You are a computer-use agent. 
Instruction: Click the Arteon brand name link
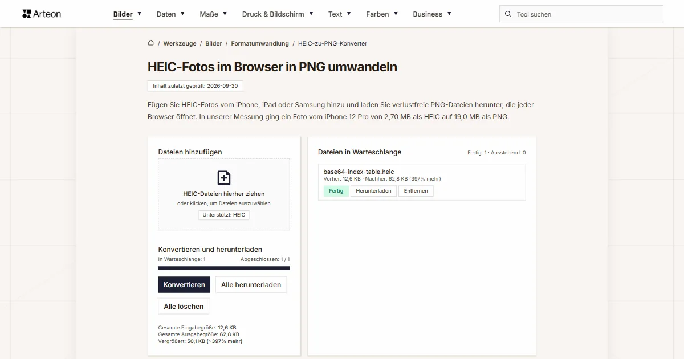47,14
